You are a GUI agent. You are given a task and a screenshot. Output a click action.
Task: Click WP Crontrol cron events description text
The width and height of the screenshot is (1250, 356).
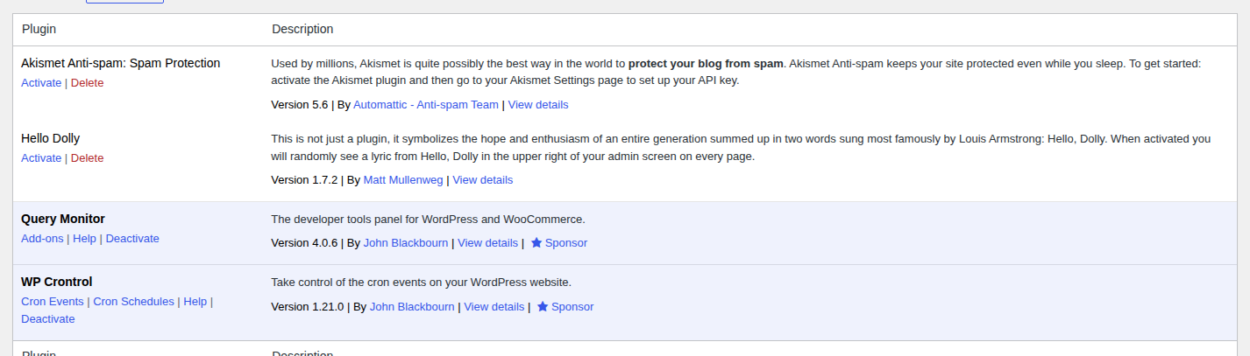422,283
